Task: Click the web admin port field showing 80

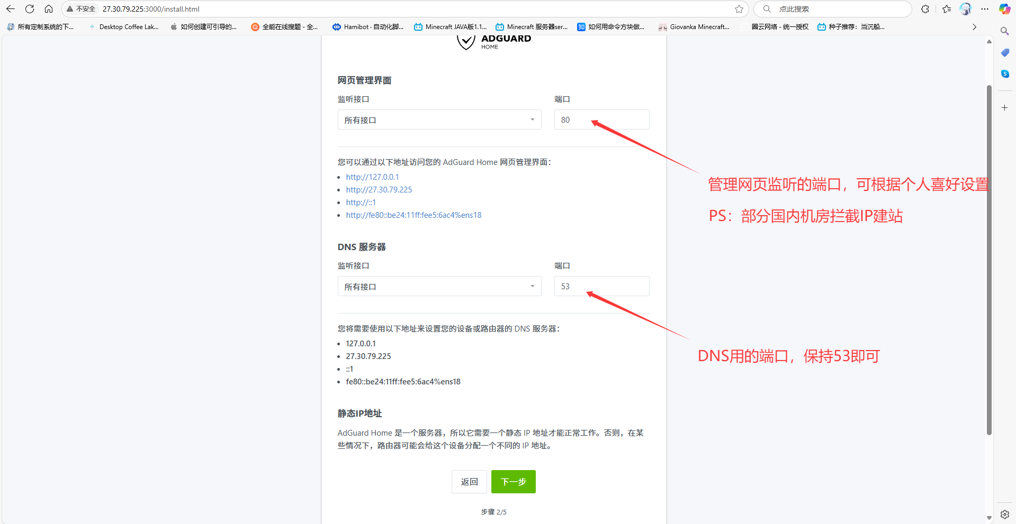Action: click(601, 119)
